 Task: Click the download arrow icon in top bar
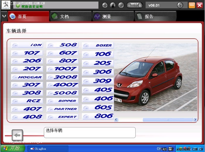pyautogui.click(x=105, y=5)
